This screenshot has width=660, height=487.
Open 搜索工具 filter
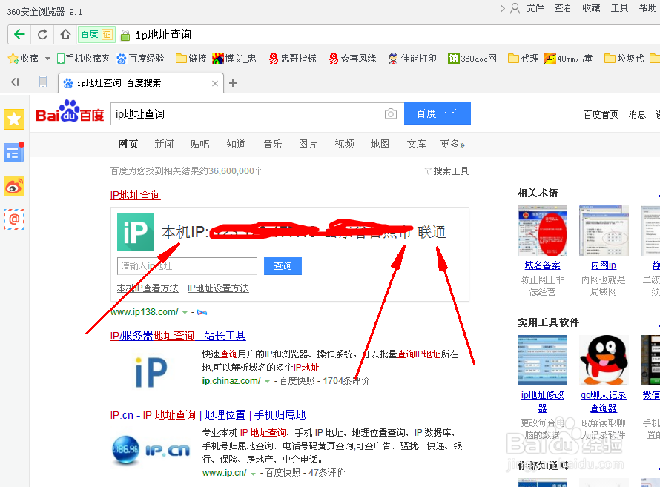(447, 171)
